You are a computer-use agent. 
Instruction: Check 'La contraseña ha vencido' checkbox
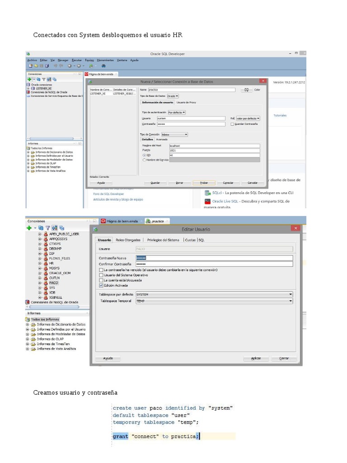(101, 270)
